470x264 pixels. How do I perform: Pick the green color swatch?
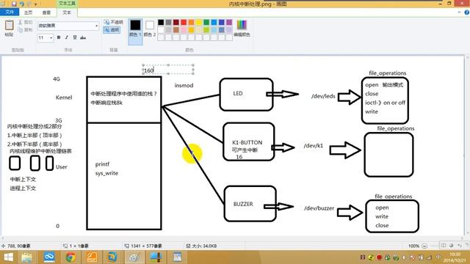pos(206,23)
